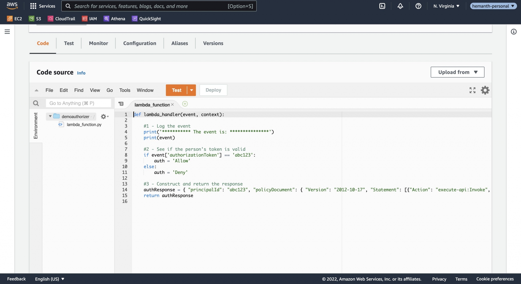Open the QuickSight favorites shortcut

pyautogui.click(x=146, y=19)
